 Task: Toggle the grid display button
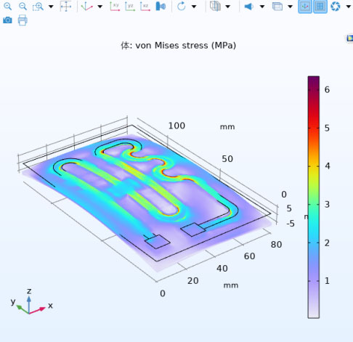tap(320, 7)
